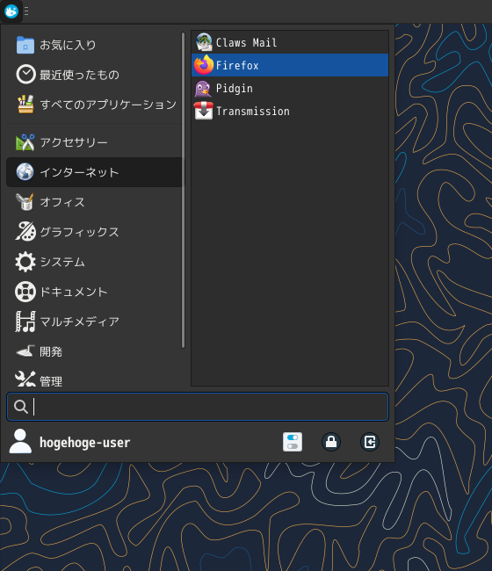This screenshot has width=492, height=571.
Task: Click the application search field
Action: coord(198,407)
